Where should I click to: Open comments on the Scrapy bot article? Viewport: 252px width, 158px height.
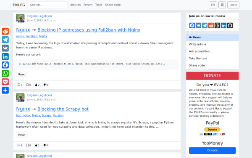(x=20, y=145)
